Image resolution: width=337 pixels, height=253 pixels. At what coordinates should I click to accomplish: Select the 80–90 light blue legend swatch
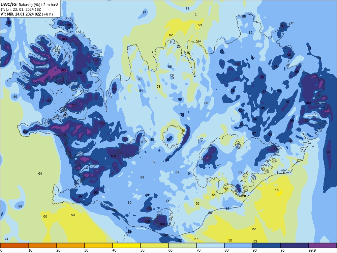[x=239, y=246]
